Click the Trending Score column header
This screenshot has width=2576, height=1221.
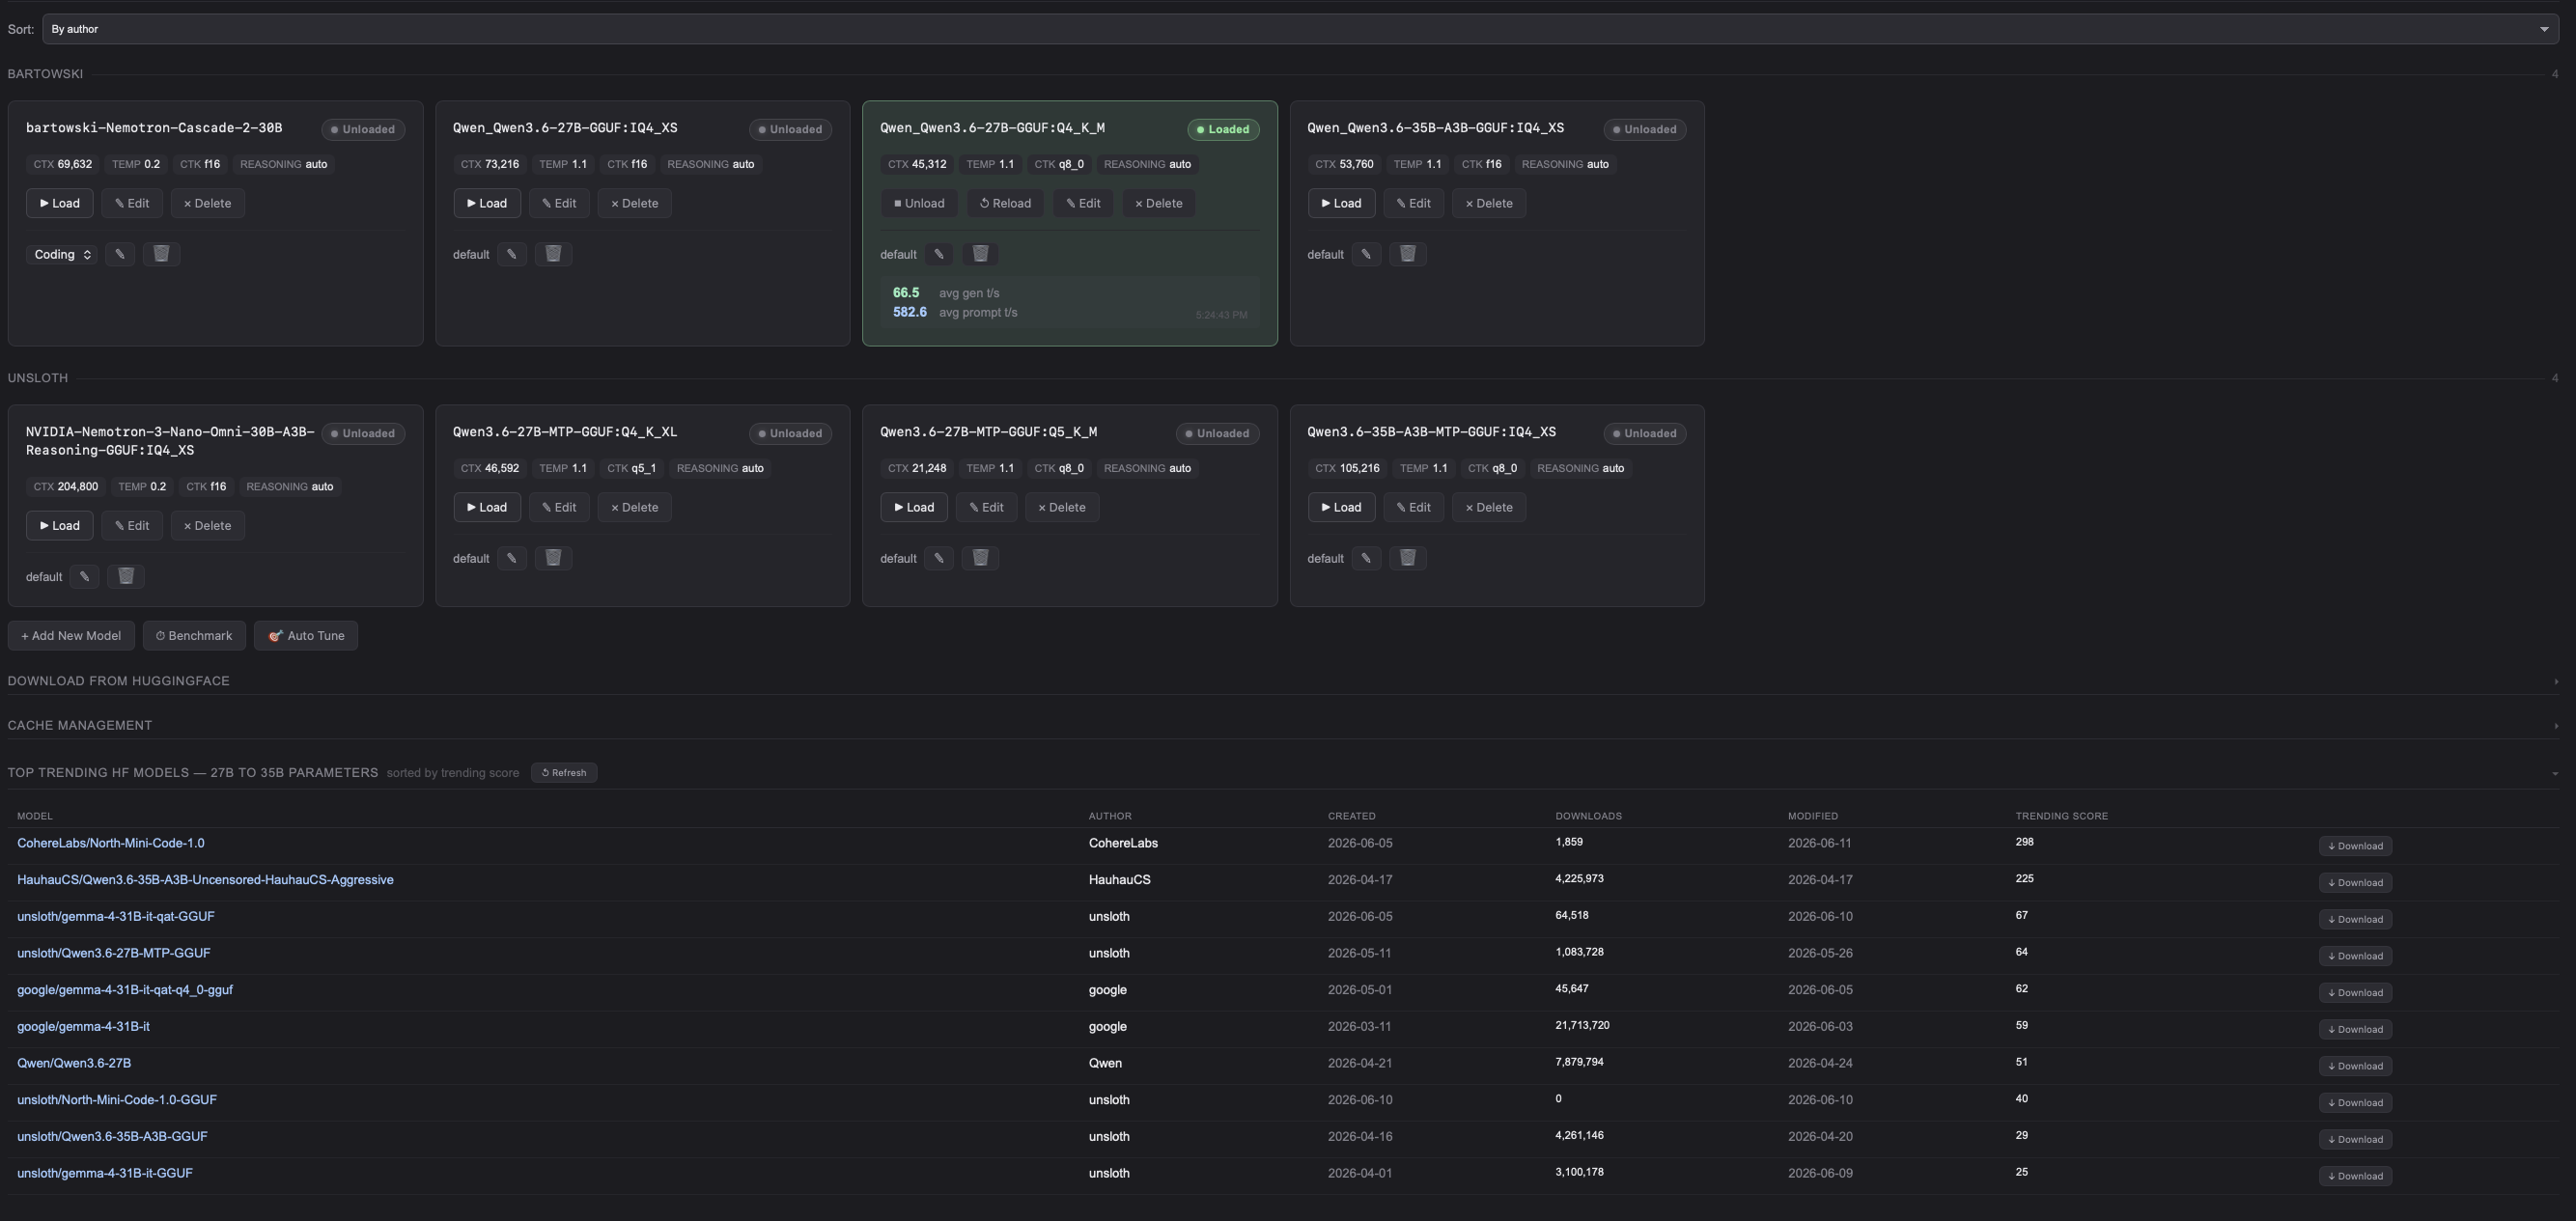(x=2061, y=816)
